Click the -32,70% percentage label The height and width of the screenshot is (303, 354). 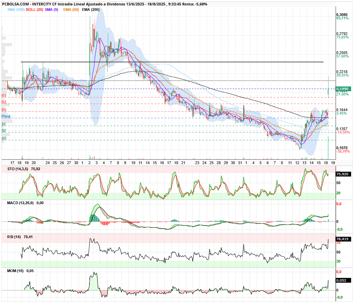[x=343, y=151]
